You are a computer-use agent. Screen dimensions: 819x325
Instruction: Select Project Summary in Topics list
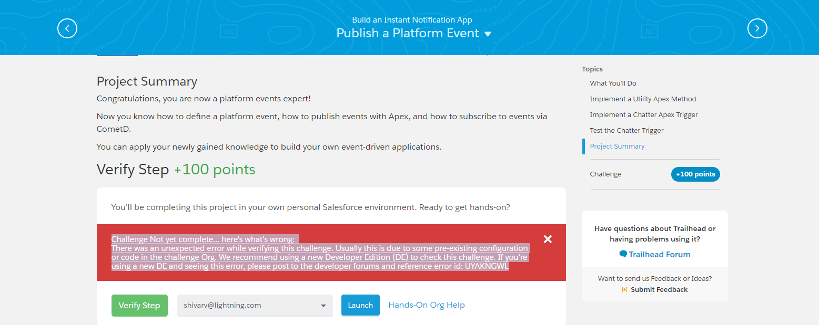617,146
